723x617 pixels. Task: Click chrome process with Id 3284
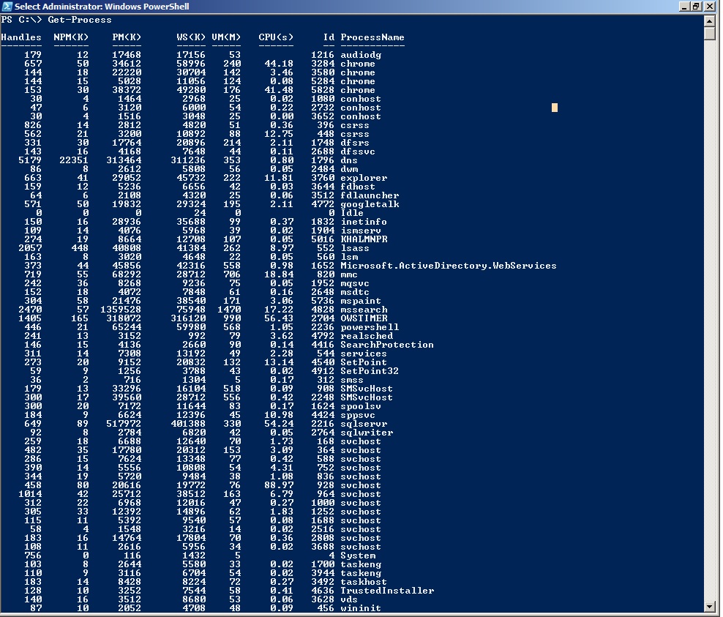358,64
